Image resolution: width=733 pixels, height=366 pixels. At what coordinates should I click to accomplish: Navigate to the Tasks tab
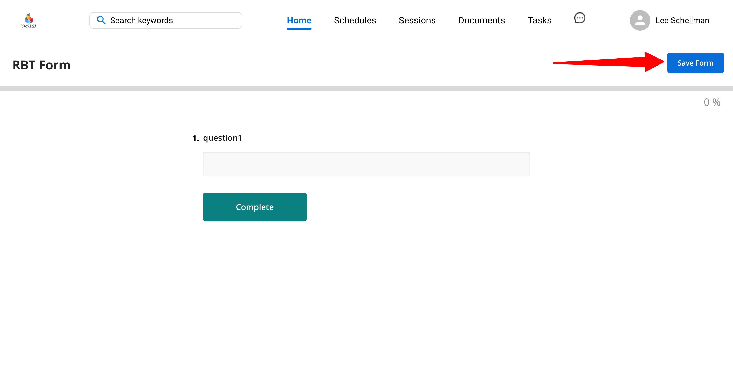539,20
